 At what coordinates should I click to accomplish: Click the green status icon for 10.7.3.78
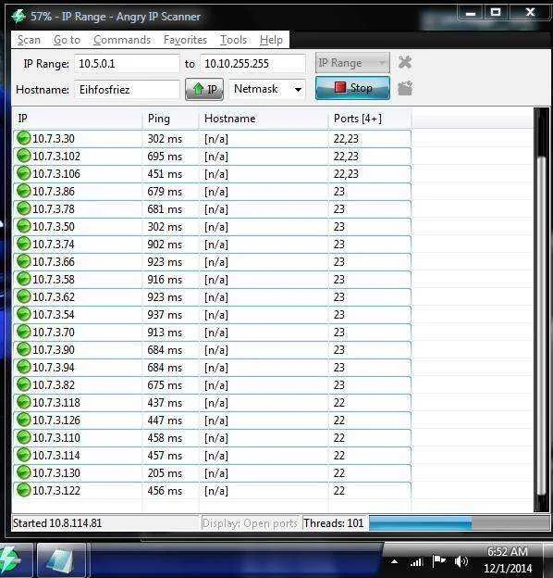[23, 208]
